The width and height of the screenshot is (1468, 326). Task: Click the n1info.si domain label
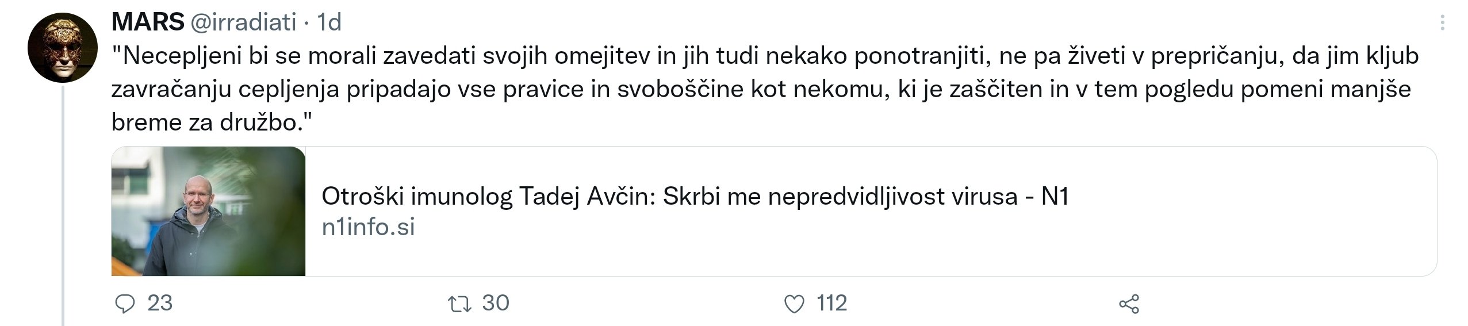[368, 227]
